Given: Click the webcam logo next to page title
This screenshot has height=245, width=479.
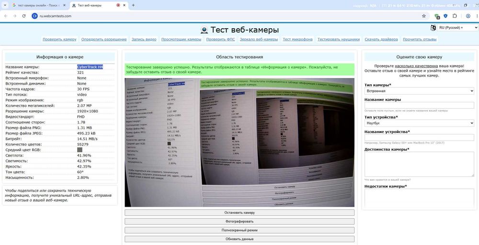Looking at the screenshot, I should [204, 30].
